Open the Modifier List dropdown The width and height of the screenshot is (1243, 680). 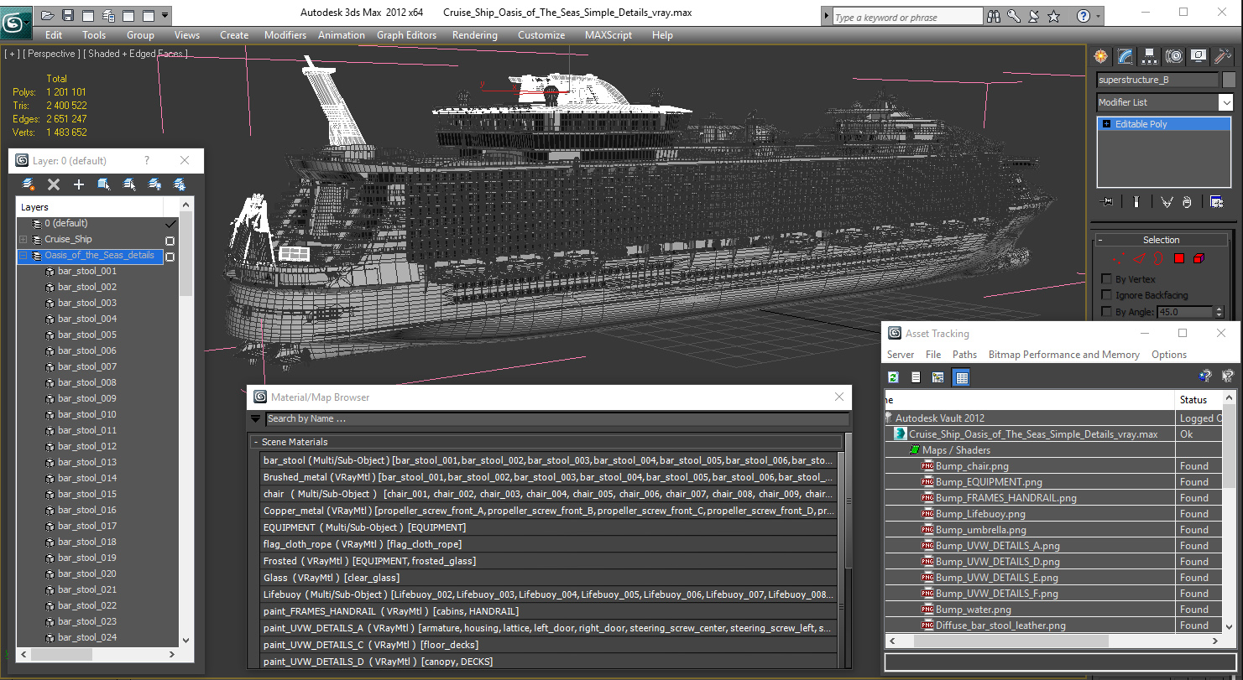click(1226, 102)
